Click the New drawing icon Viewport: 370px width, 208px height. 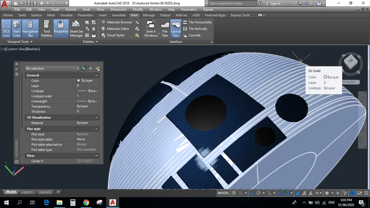(16, 3)
